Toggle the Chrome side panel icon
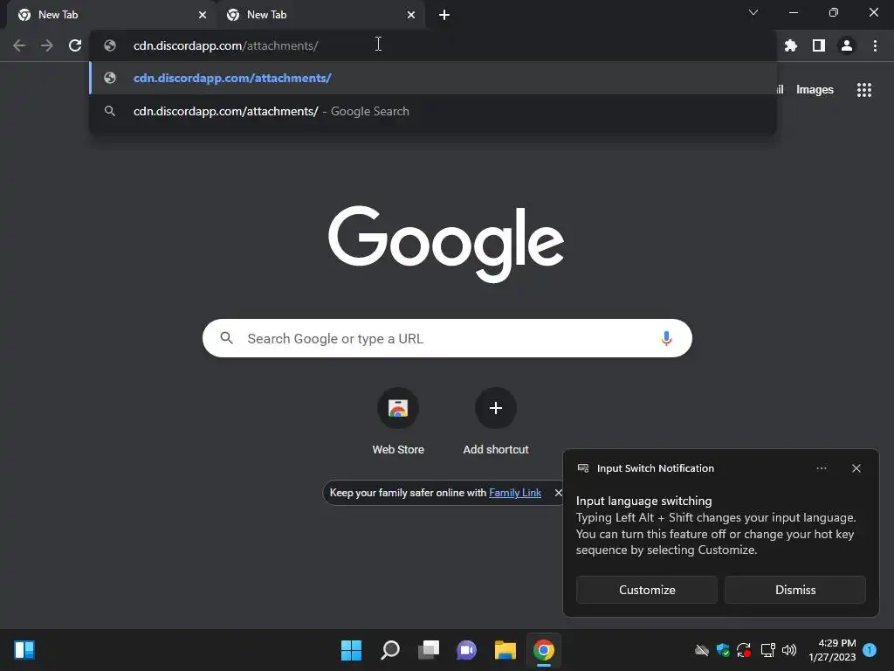 (819, 45)
